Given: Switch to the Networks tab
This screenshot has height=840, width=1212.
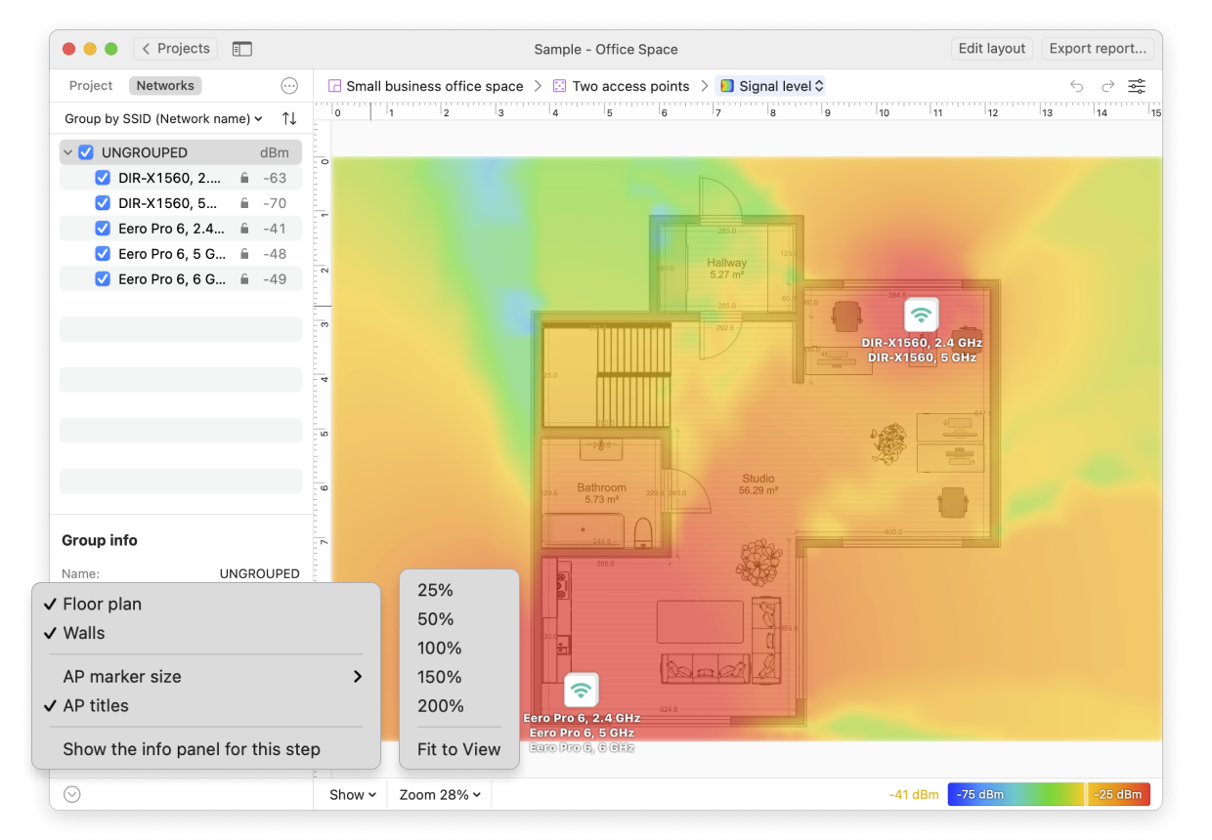Looking at the screenshot, I should pyautogui.click(x=165, y=86).
